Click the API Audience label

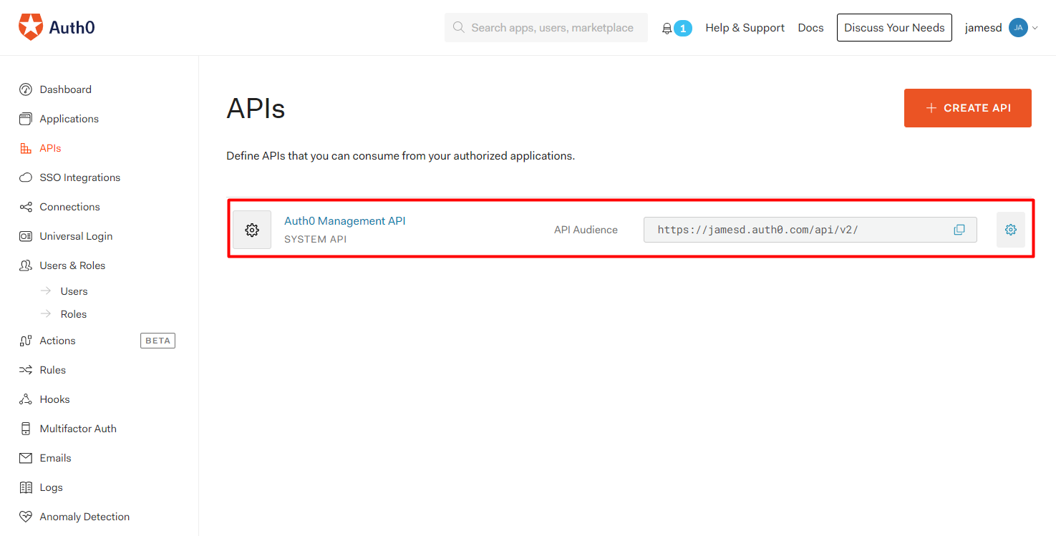coord(586,230)
